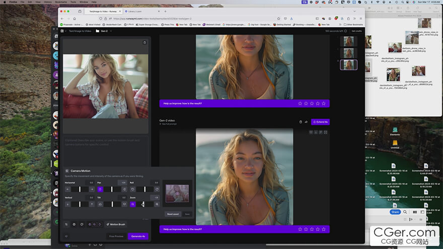
Task: Click the Share button in Finder window
Action: (395, 212)
